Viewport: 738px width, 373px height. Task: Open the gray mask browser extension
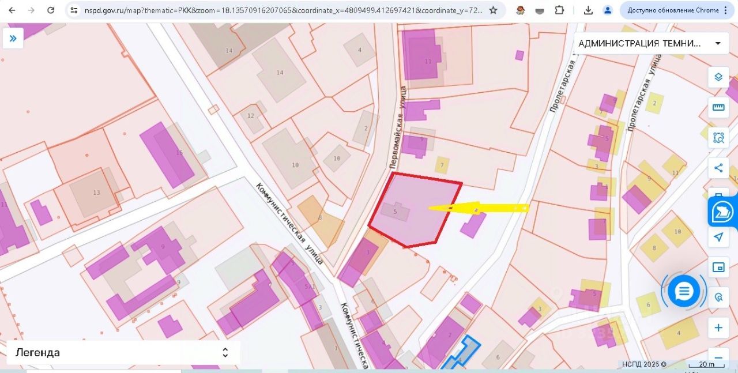[540, 10]
